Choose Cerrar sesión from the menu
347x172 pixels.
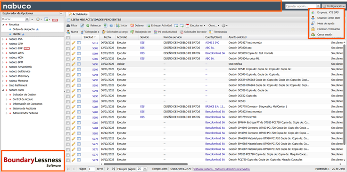[324, 35]
